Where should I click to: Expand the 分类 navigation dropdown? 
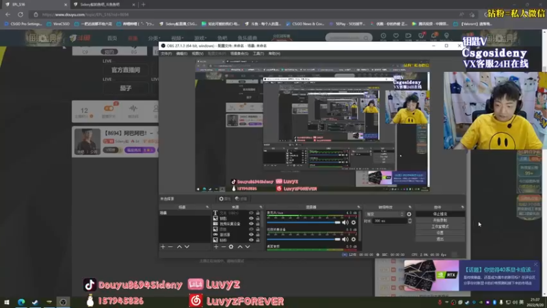(154, 38)
